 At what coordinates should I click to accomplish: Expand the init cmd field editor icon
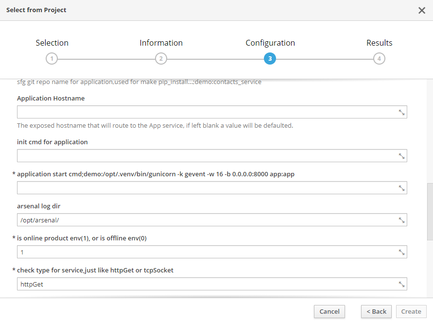click(401, 156)
